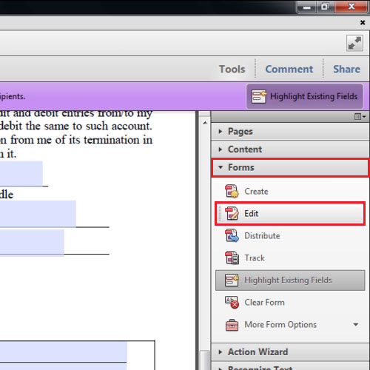The image size is (370, 370).
Task: Select the Distribute label in Forms
Action: [262, 236]
